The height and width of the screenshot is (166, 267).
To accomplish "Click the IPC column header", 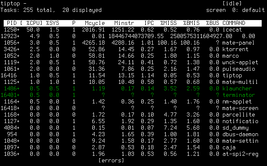I will (x=149, y=23).
